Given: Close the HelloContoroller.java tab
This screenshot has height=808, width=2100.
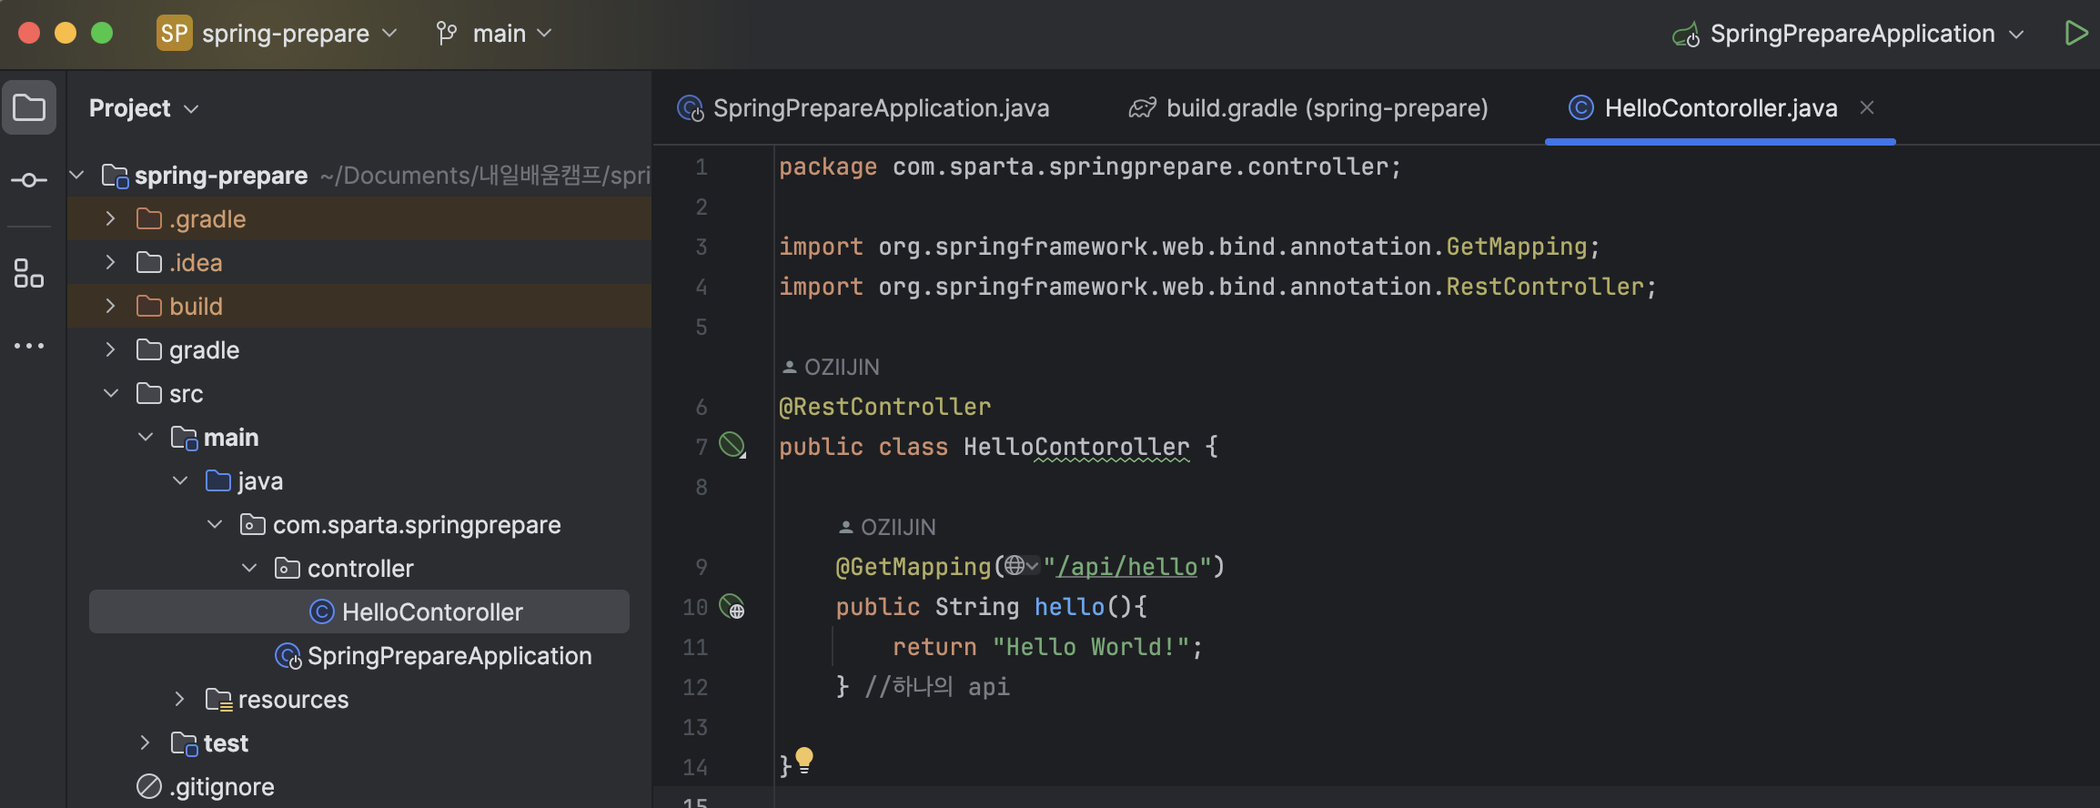Looking at the screenshot, I should pos(1867,107).
